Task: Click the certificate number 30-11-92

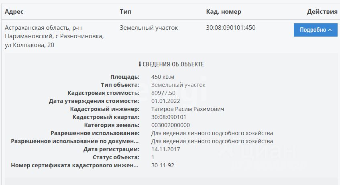Action: tap(163, 165)
